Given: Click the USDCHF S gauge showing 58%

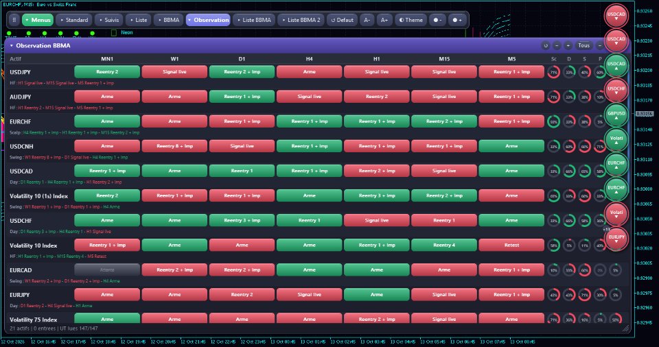Looking at the screenshot, I should coord(584,221).
